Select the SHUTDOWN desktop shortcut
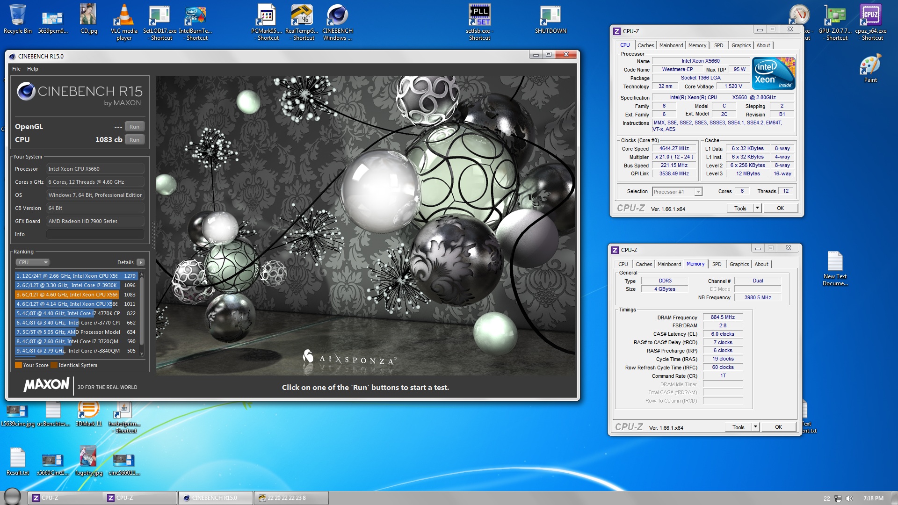The height and width of the screenshot is (505, 898). coord(550,19)
